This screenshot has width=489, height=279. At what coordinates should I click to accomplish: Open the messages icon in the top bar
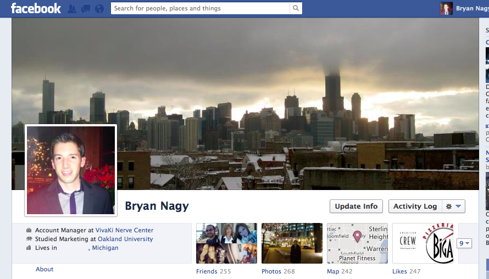[85, 9]
